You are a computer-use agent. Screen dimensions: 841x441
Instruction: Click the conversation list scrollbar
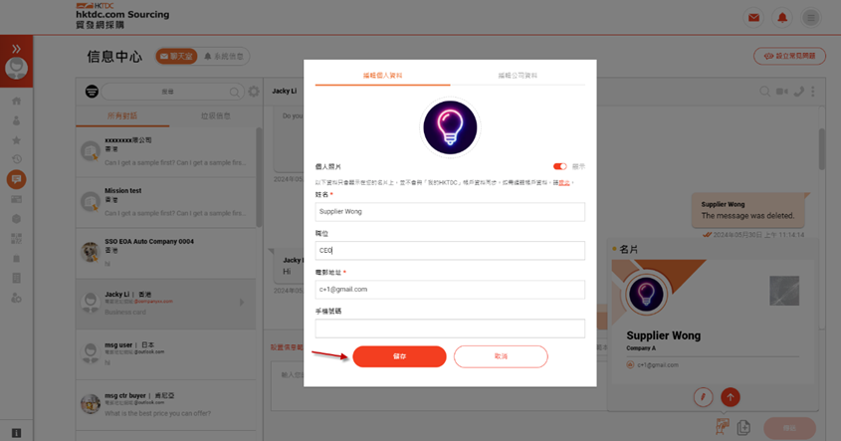[259, 177]
